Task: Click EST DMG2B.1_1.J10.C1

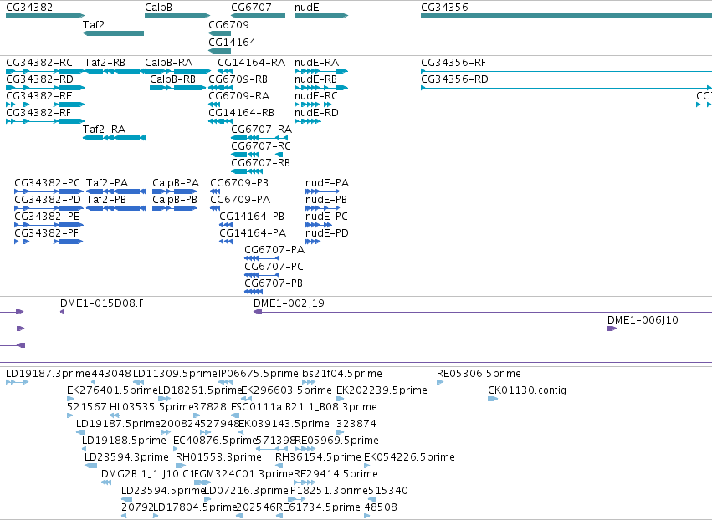Action: 106,482
